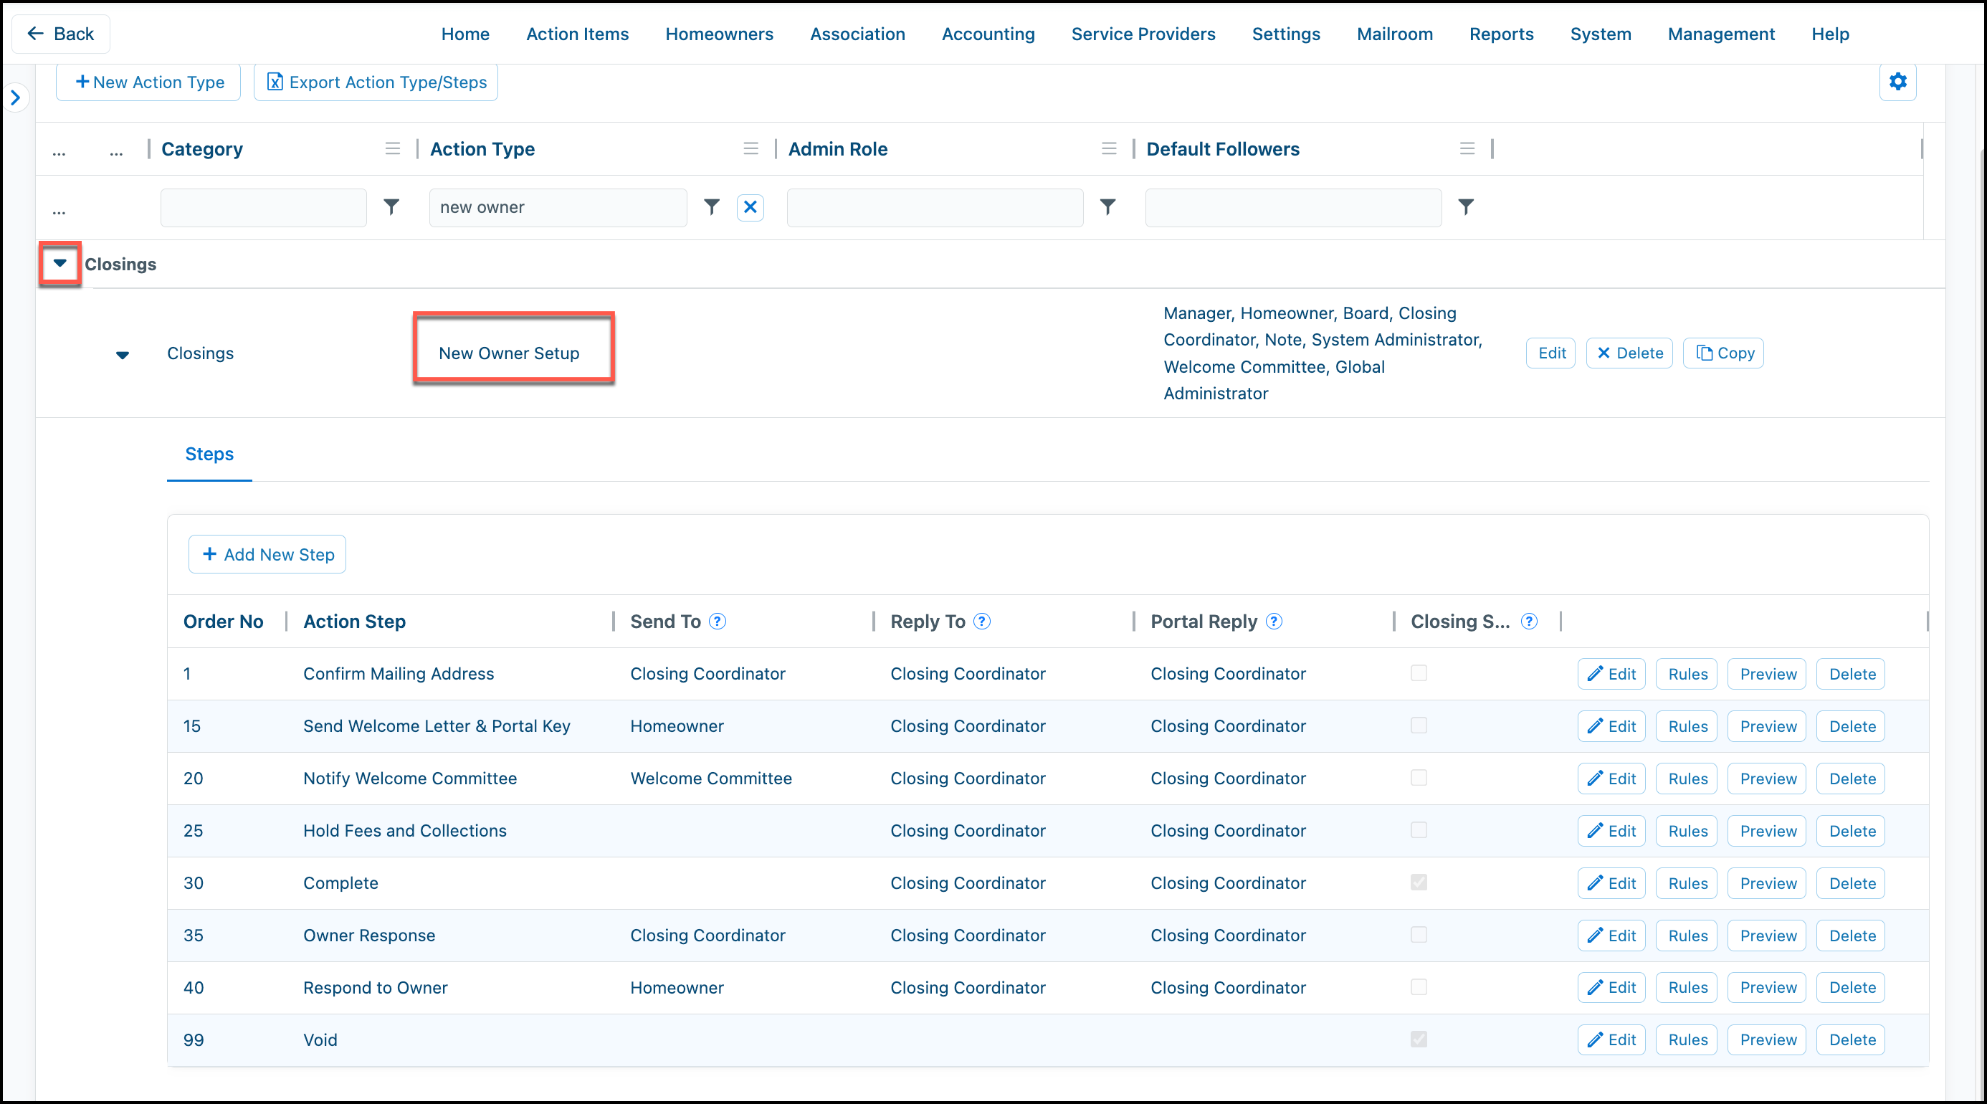Screen dimensions: 1987x1104
Task: Sort by the Action Step column header
Action: coord(354,622)
